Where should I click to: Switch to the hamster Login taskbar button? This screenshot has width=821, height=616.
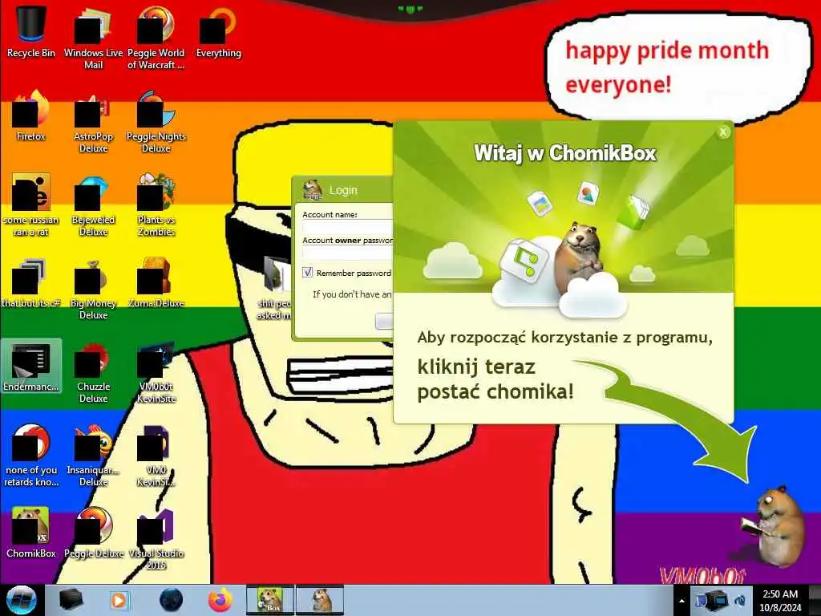(x=320, y=600)
